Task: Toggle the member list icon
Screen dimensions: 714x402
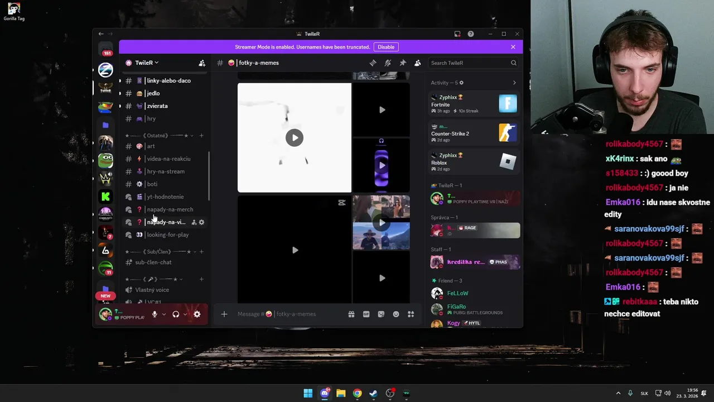Action: [417, 63]
